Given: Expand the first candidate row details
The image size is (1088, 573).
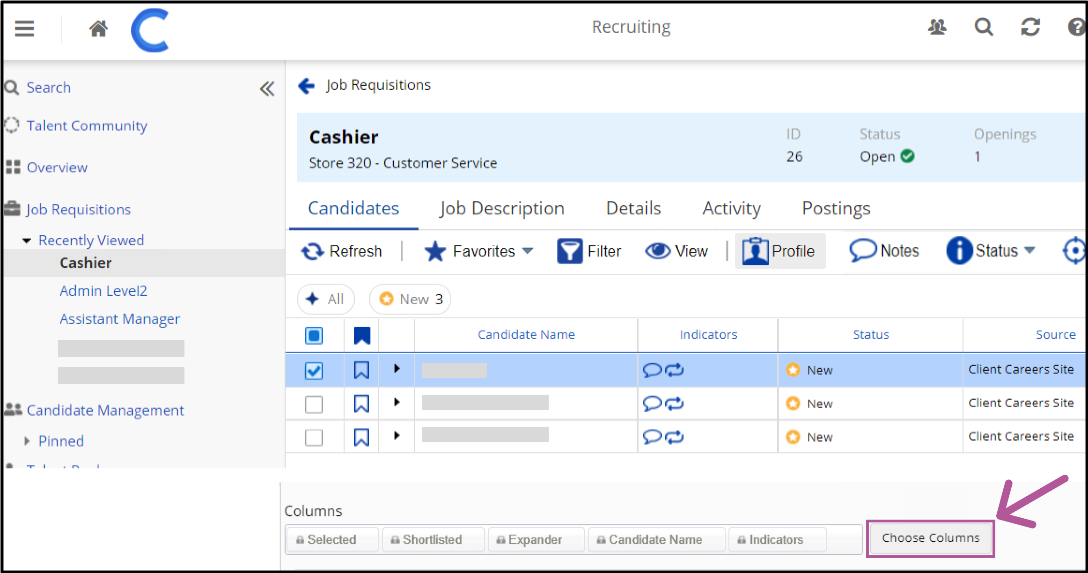Looking at the screenshot, I should 397,369.
